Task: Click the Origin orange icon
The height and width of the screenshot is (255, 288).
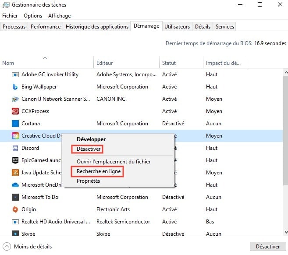Action: click(x=15, y=209)
